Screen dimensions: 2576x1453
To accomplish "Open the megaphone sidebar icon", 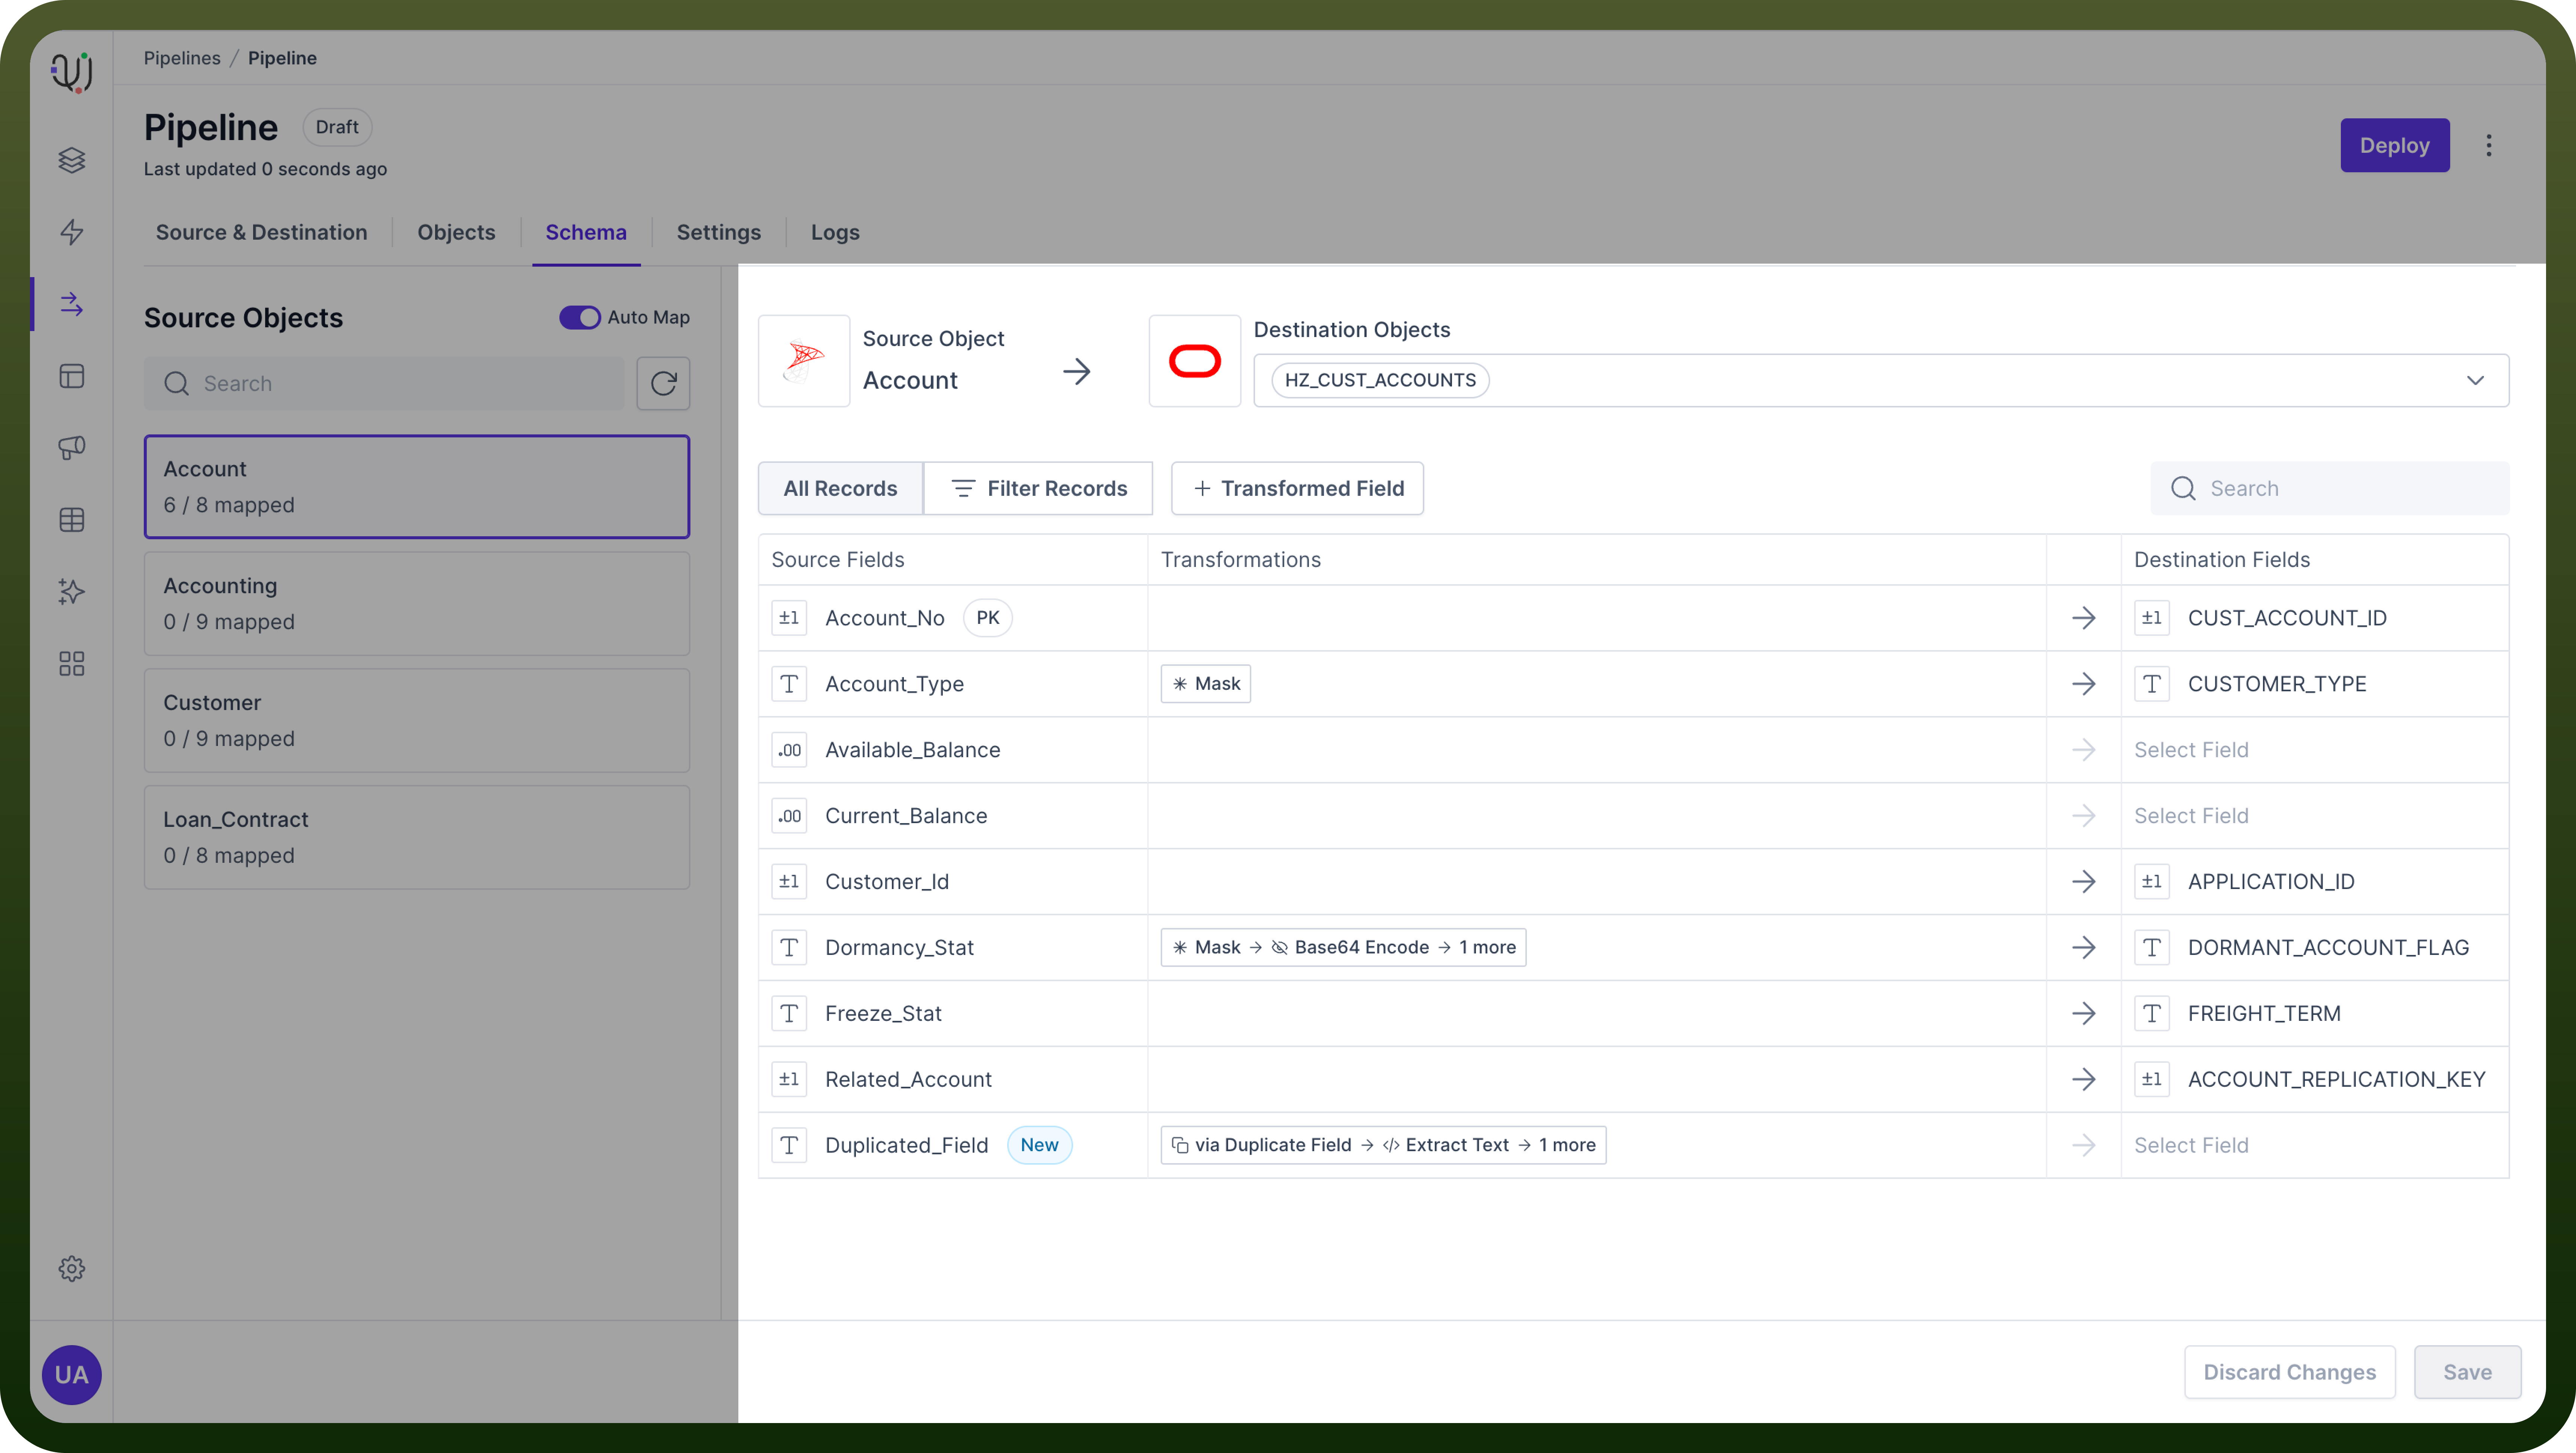I will (72, 448).
